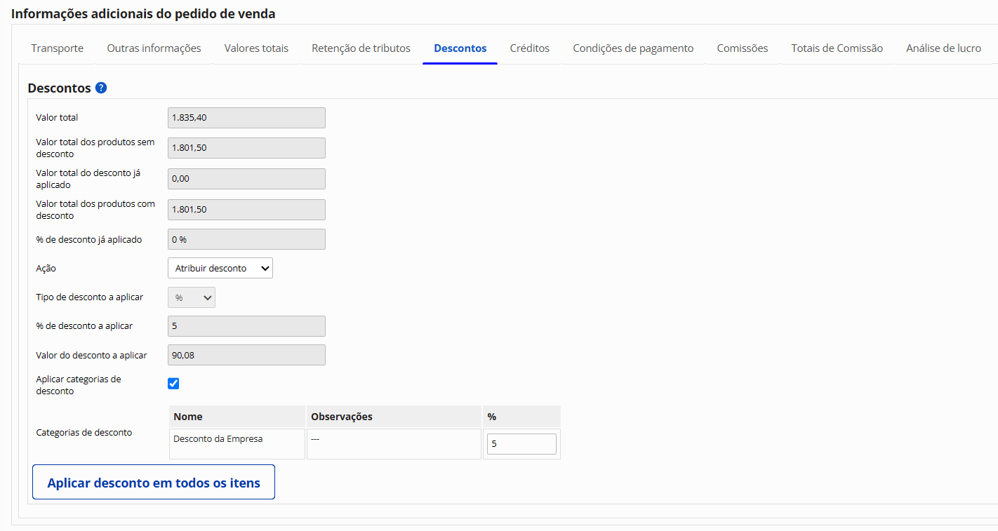Toggle Aplicar categorias de desconto checkbox

173,384
